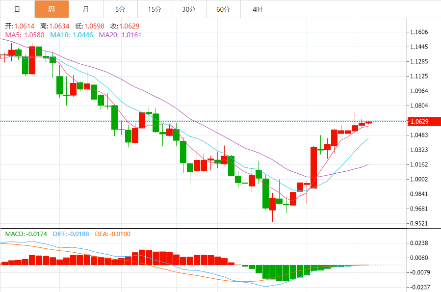Click the 0.0080 MACD axis label
The height and width of the screenshot is (292, 441).
419,258
